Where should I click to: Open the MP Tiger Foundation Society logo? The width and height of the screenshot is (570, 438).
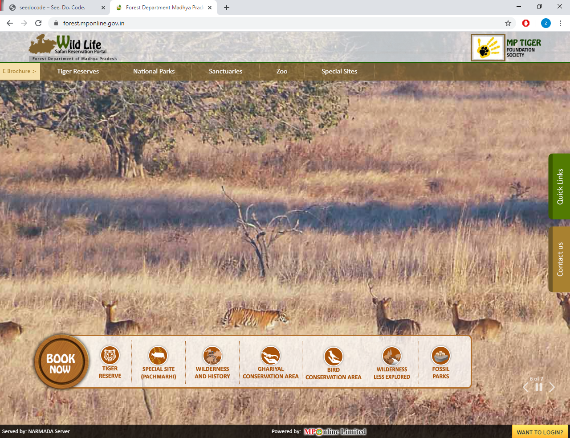[506, 48]
